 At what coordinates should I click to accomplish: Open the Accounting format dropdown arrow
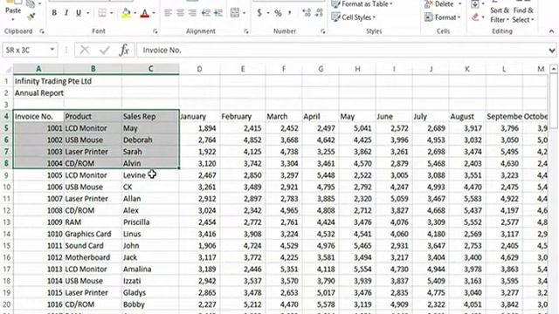pos(268,13)
